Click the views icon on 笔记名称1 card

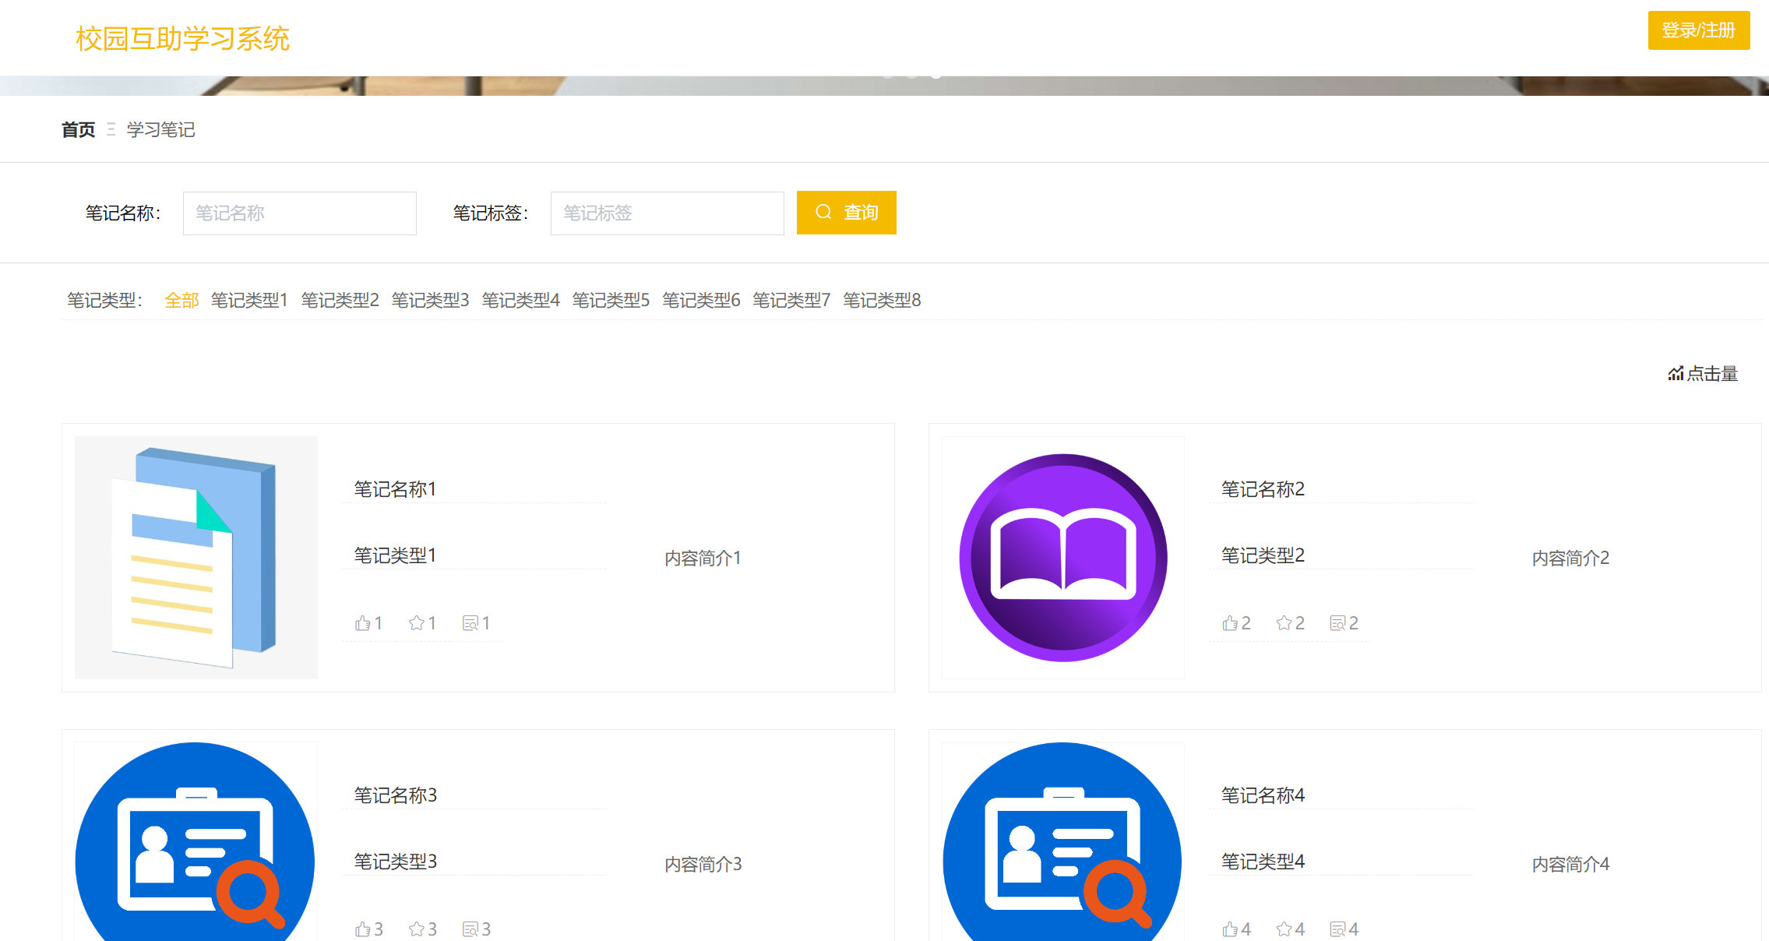[x=470, y=623]
